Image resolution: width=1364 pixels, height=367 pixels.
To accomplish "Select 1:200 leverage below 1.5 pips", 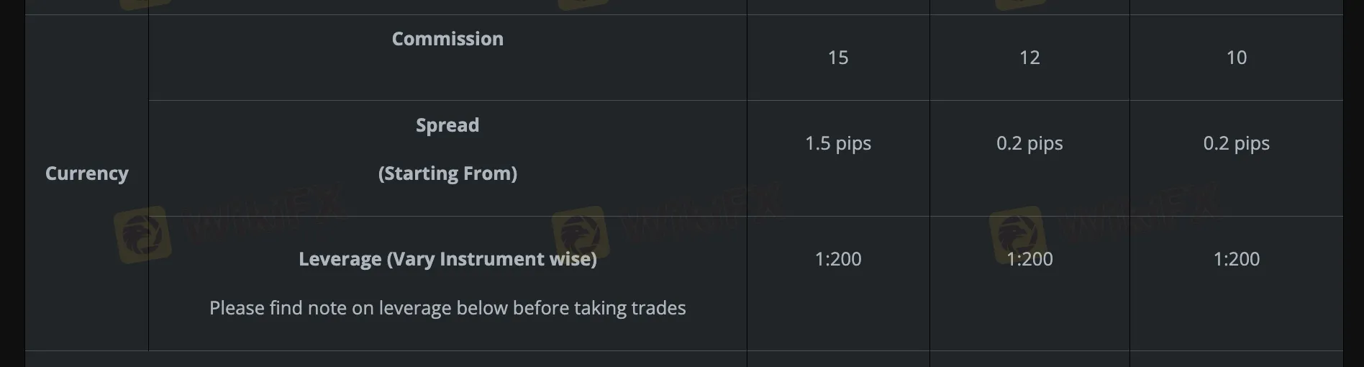I will coord(838,259).
